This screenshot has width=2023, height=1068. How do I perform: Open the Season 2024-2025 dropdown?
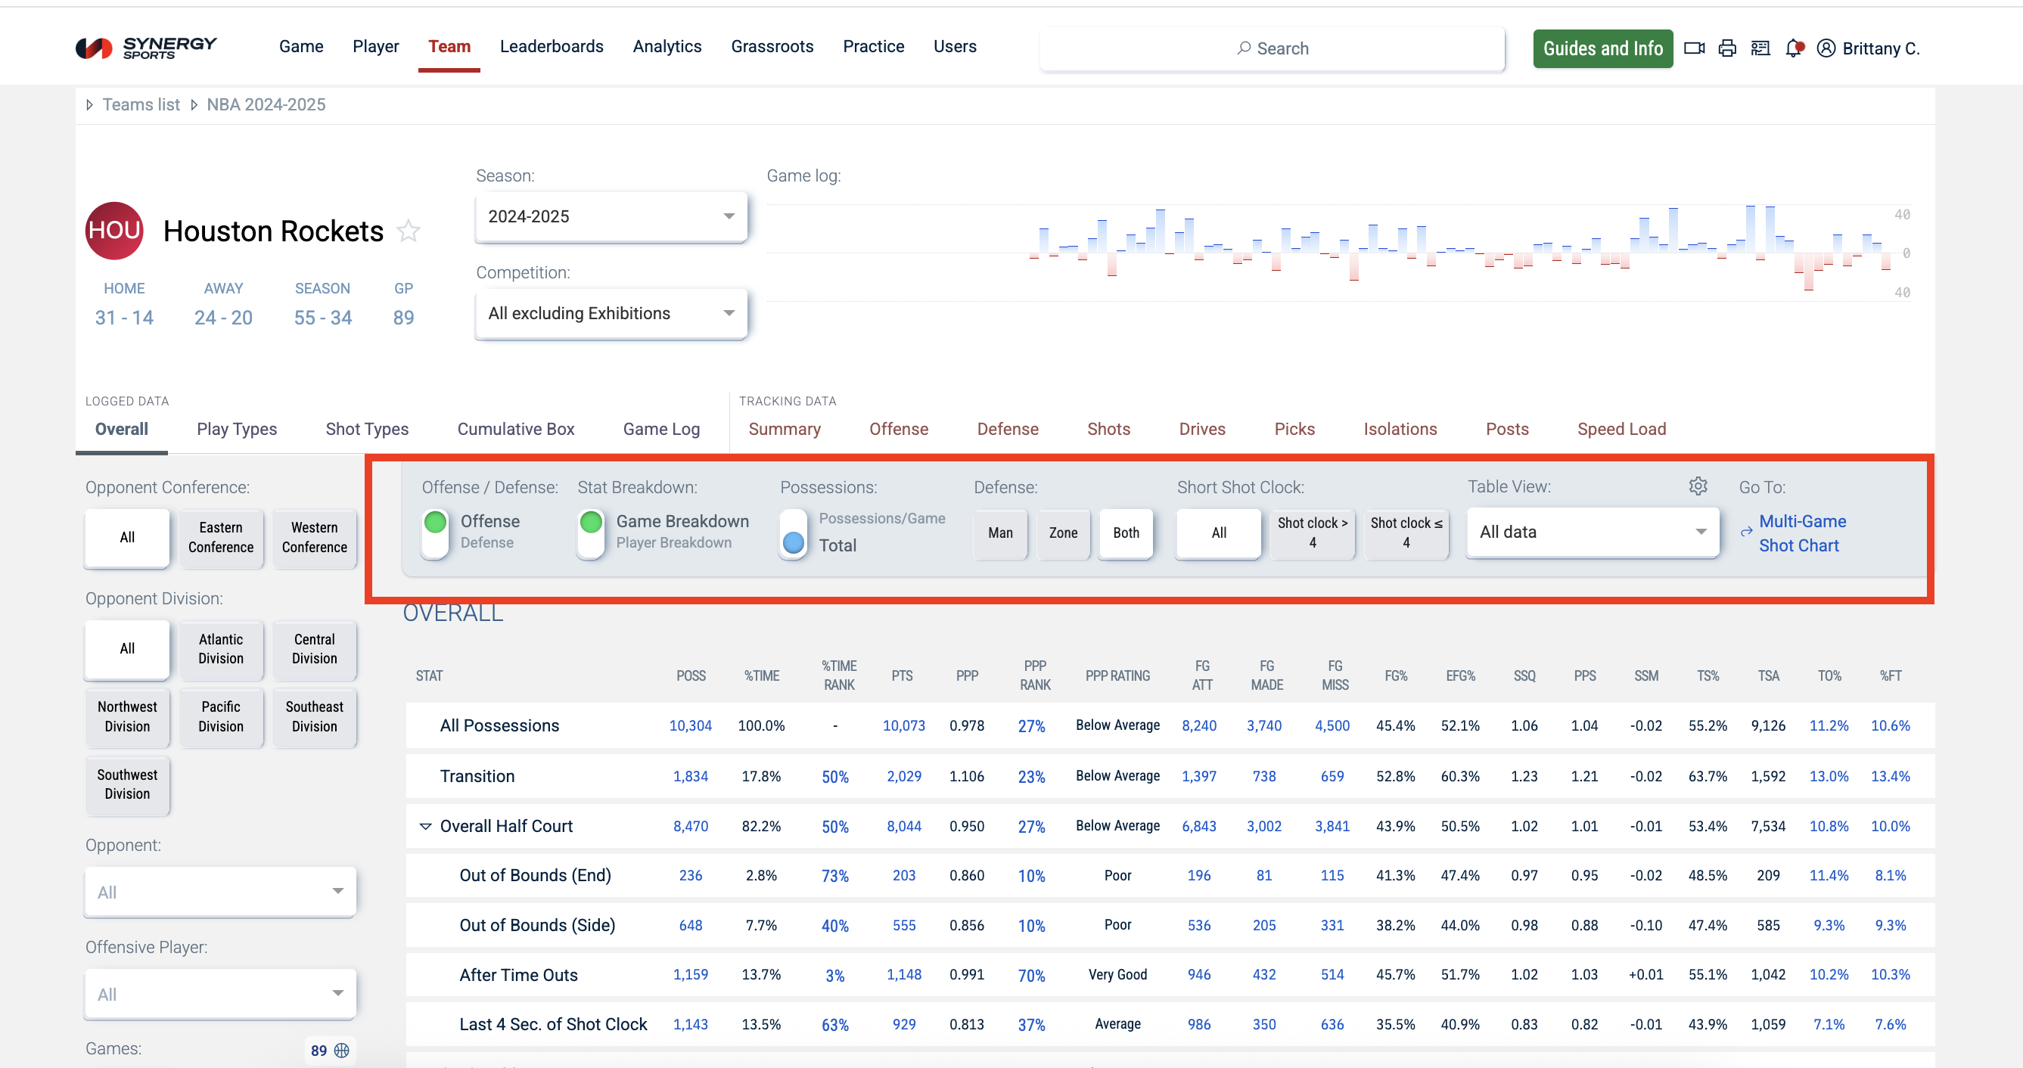pyautogui.click(x=611, y=216)
